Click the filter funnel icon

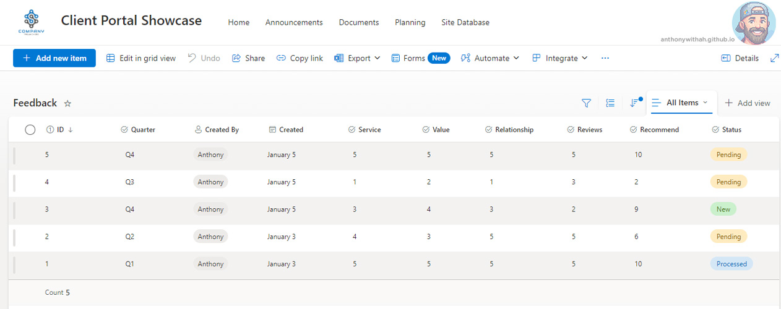[x=586, y=103]
